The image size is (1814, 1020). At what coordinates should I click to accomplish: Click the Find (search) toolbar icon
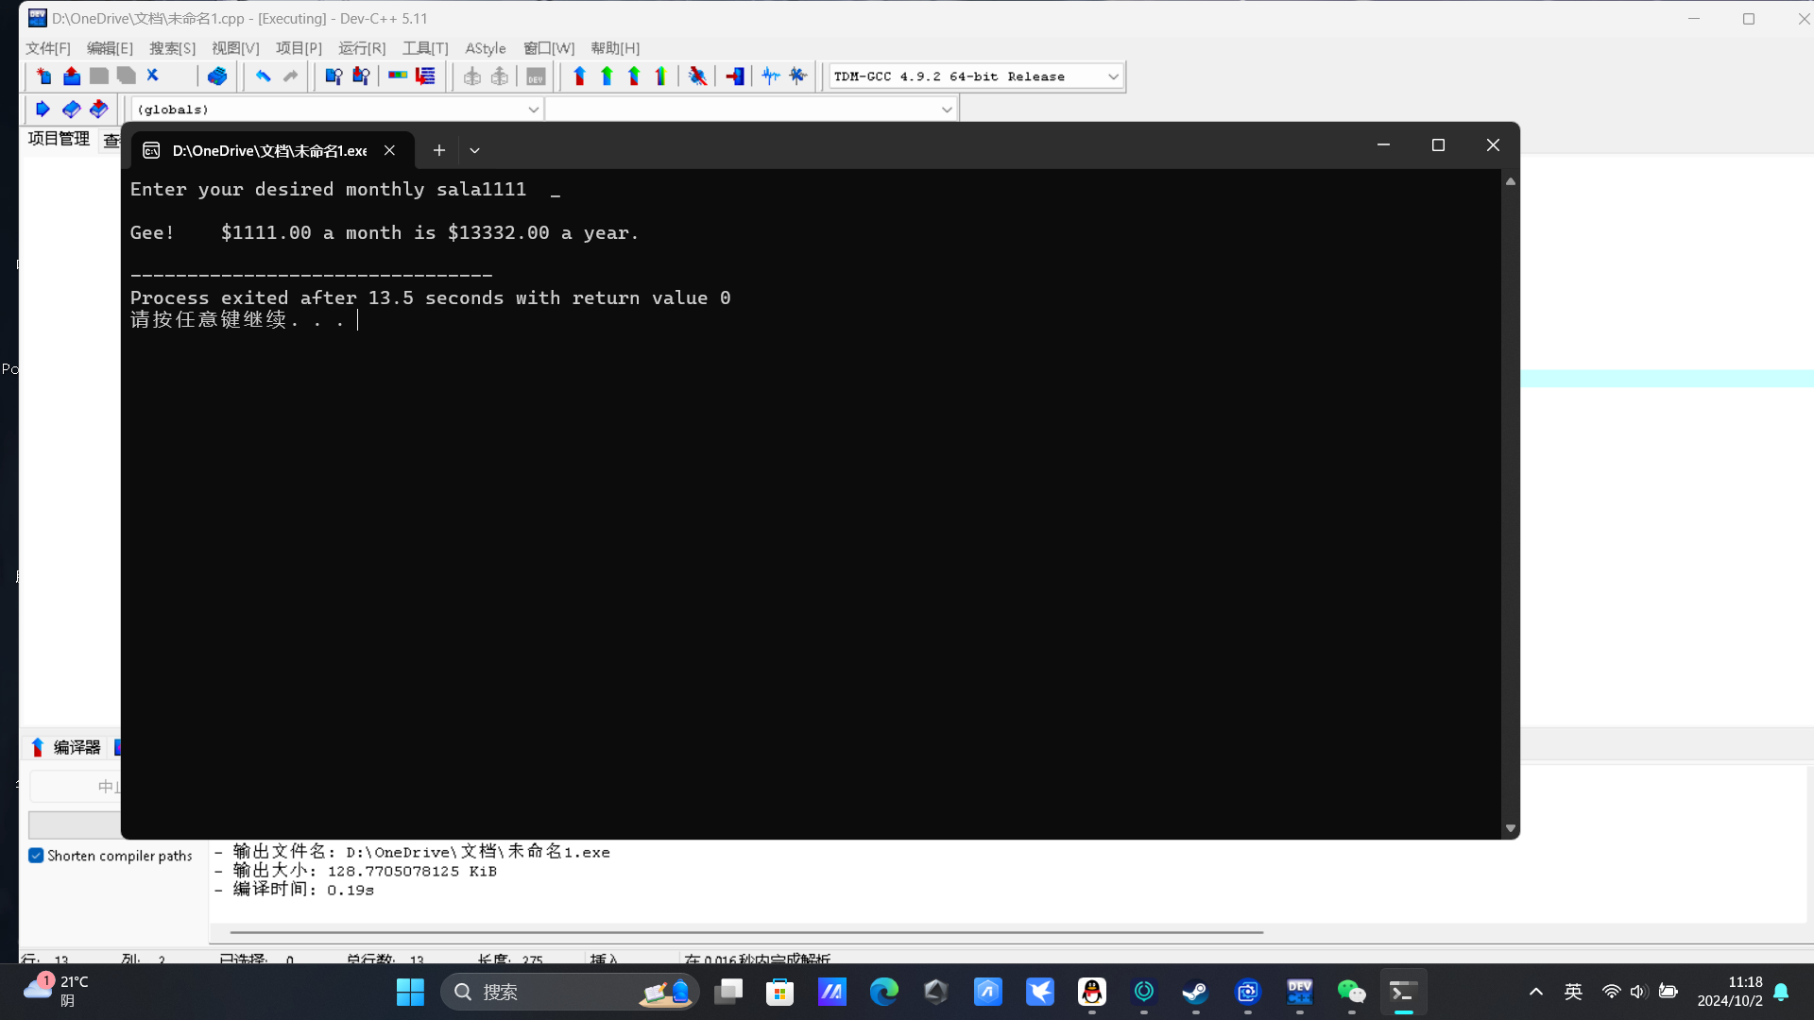333,76
